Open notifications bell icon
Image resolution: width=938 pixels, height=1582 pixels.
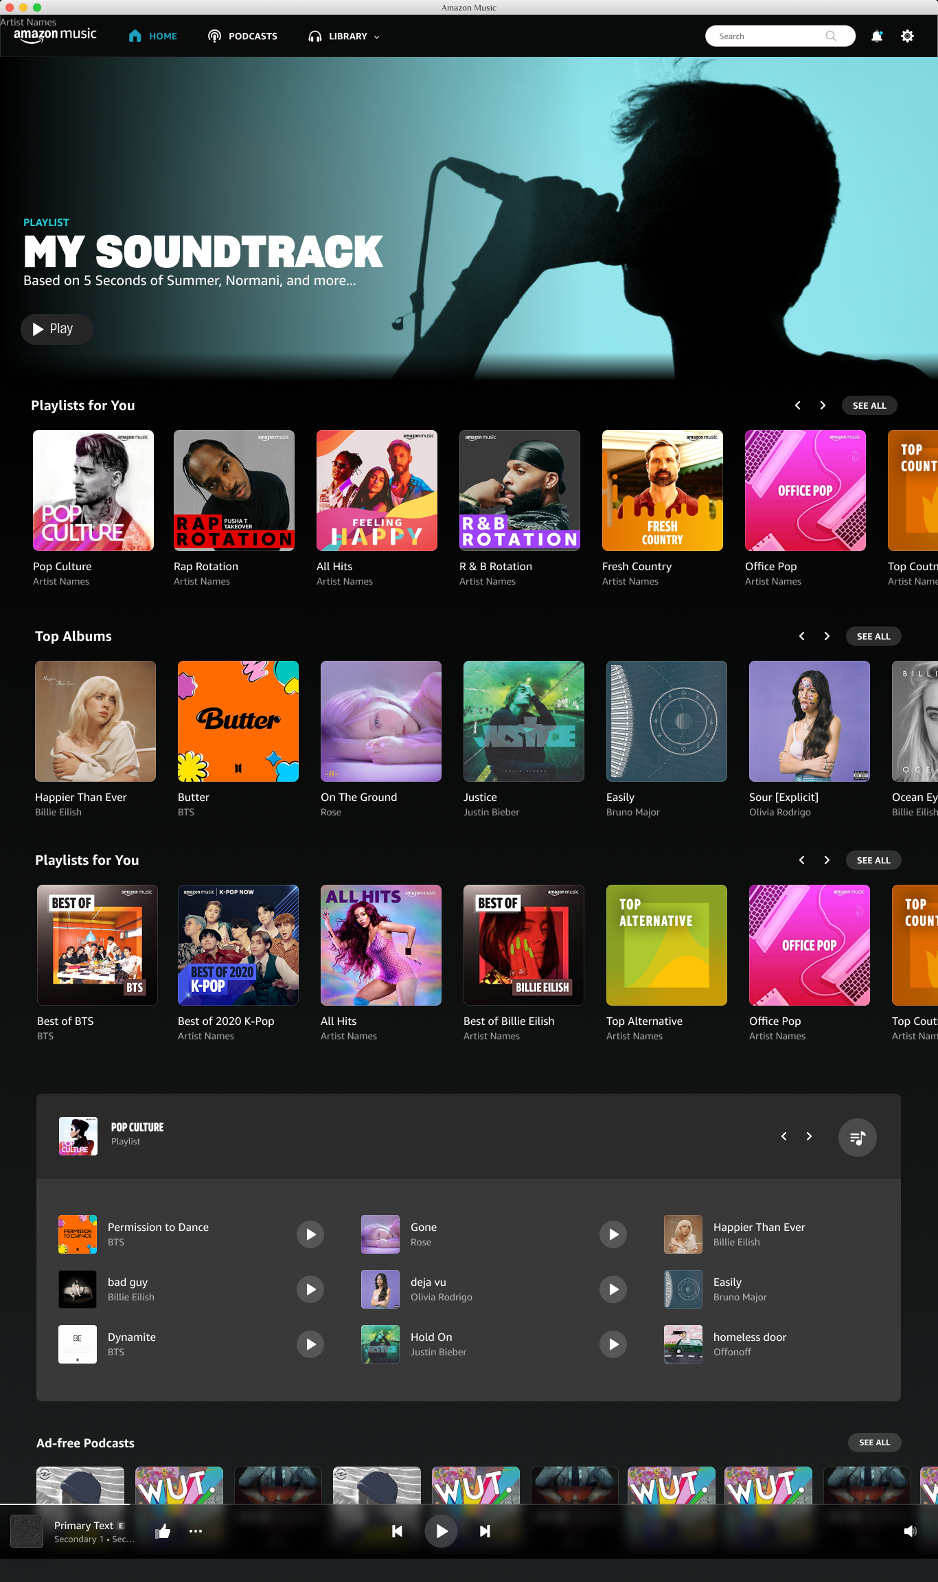pyautogui.click(x=877, y=36)
